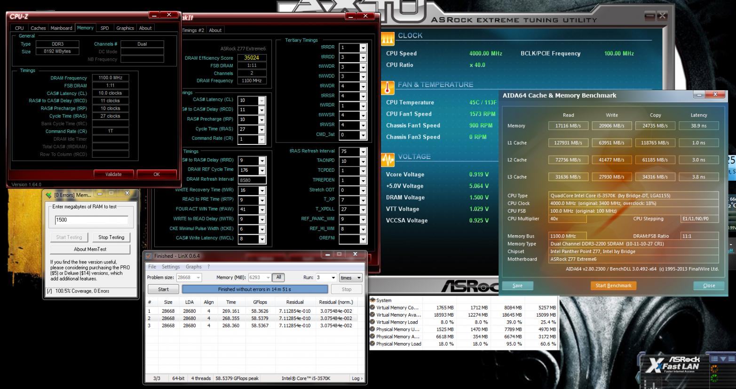Open the Settings menu in LinX
This screenshot has height=389, width=736.
pyautogui.click(x=171, y=267)
